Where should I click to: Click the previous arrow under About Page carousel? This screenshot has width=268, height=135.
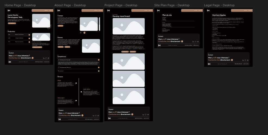81,32
